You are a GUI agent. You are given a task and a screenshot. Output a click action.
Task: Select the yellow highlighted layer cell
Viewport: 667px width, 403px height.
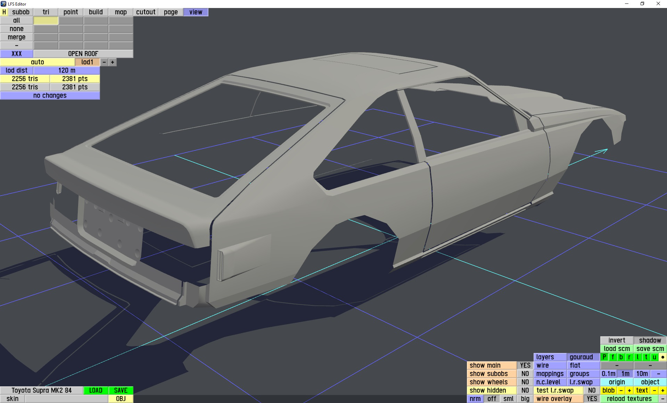coord(46,20)
